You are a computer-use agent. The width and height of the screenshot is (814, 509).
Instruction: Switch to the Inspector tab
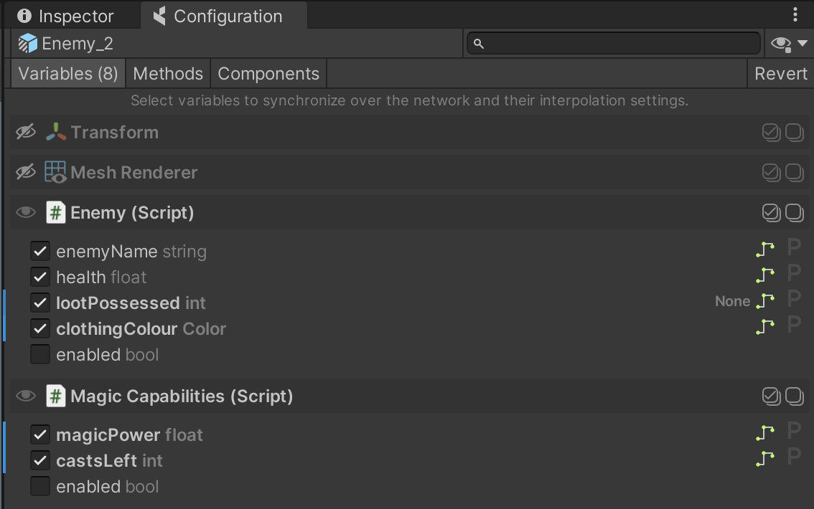(x=66, y=16)
